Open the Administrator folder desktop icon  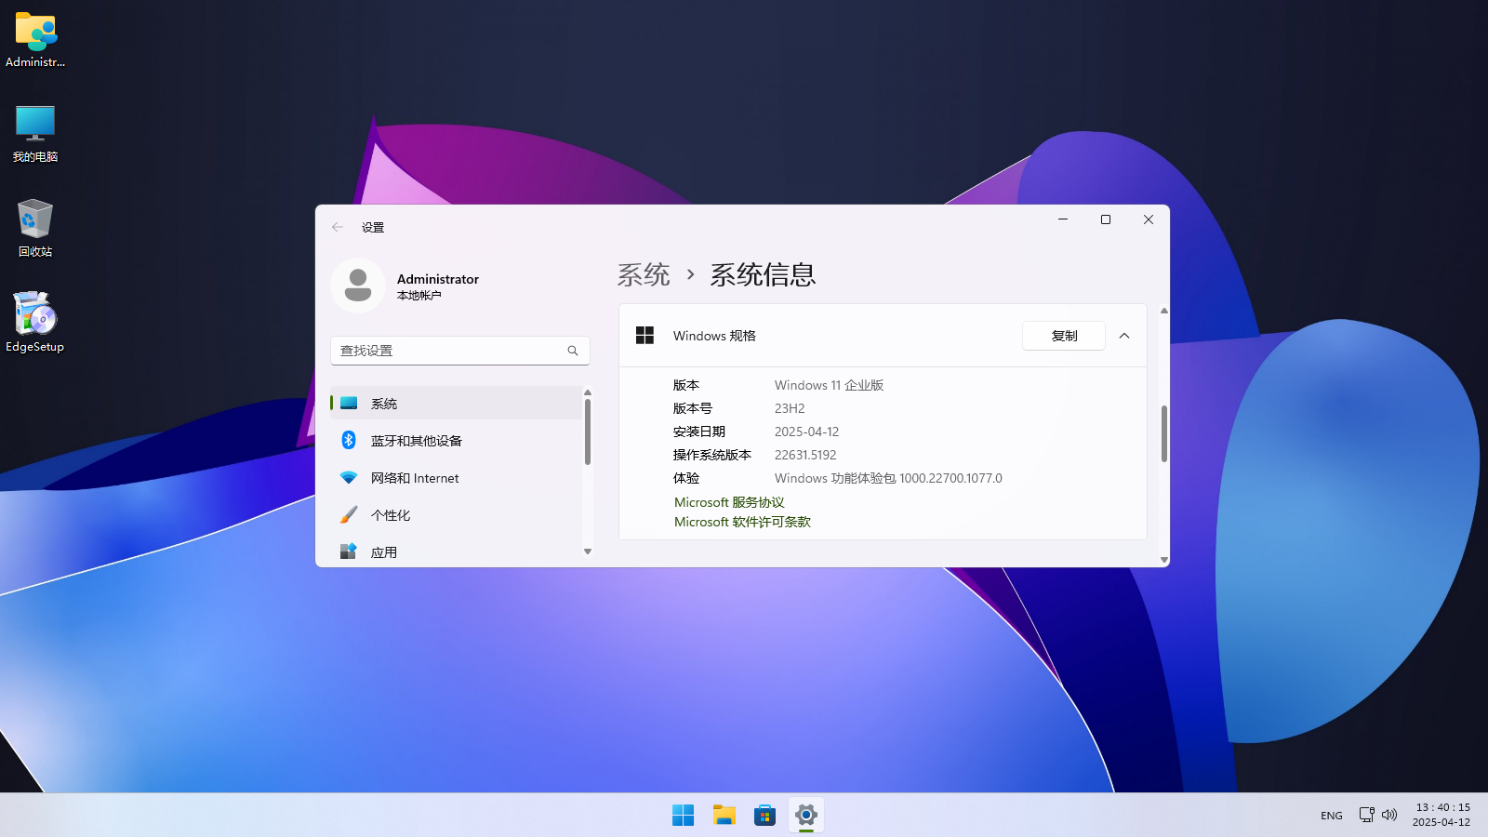pos(35,40)
